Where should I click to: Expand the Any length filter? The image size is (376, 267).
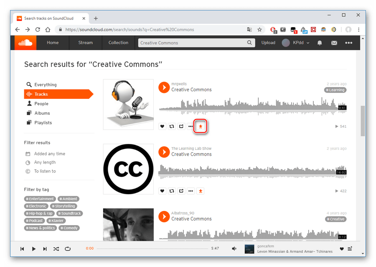pos(45,162)
